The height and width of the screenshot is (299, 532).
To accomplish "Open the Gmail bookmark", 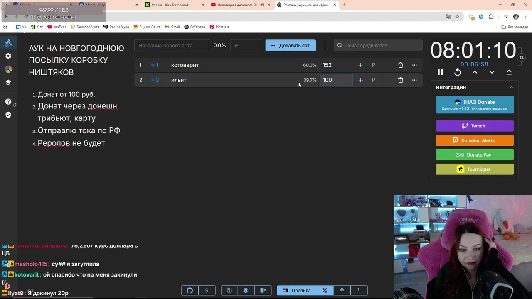I will click(172, 27).
